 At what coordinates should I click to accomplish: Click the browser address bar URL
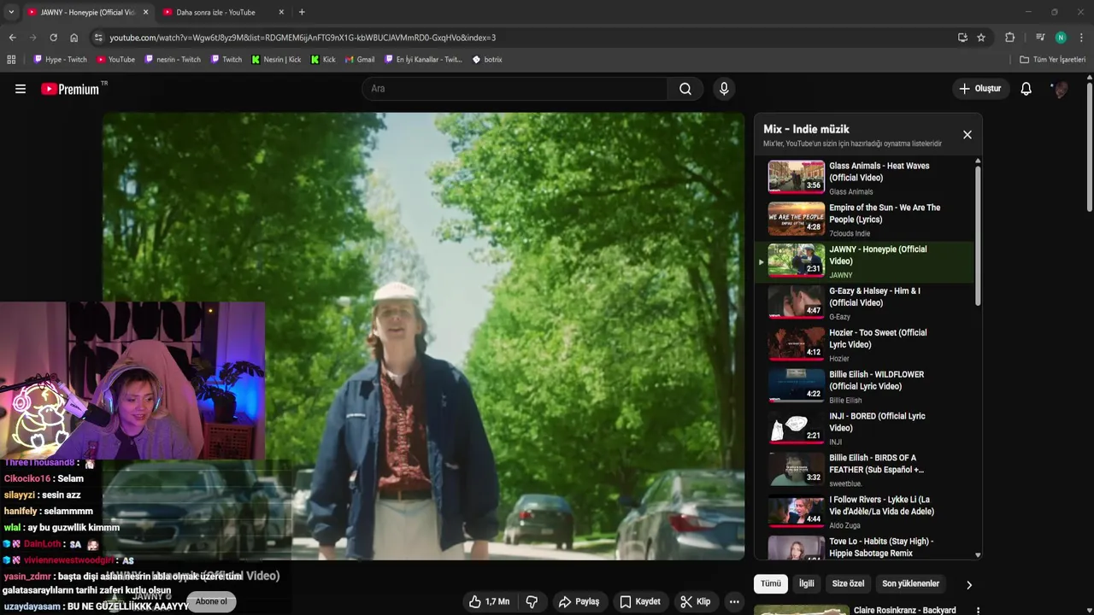303,38
